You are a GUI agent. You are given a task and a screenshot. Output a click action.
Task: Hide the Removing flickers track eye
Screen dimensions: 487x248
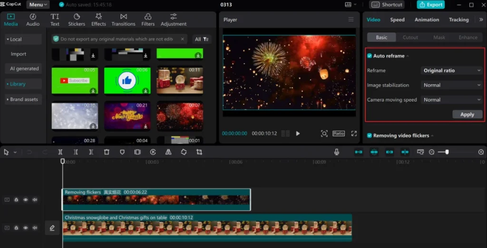coord(26,200)
